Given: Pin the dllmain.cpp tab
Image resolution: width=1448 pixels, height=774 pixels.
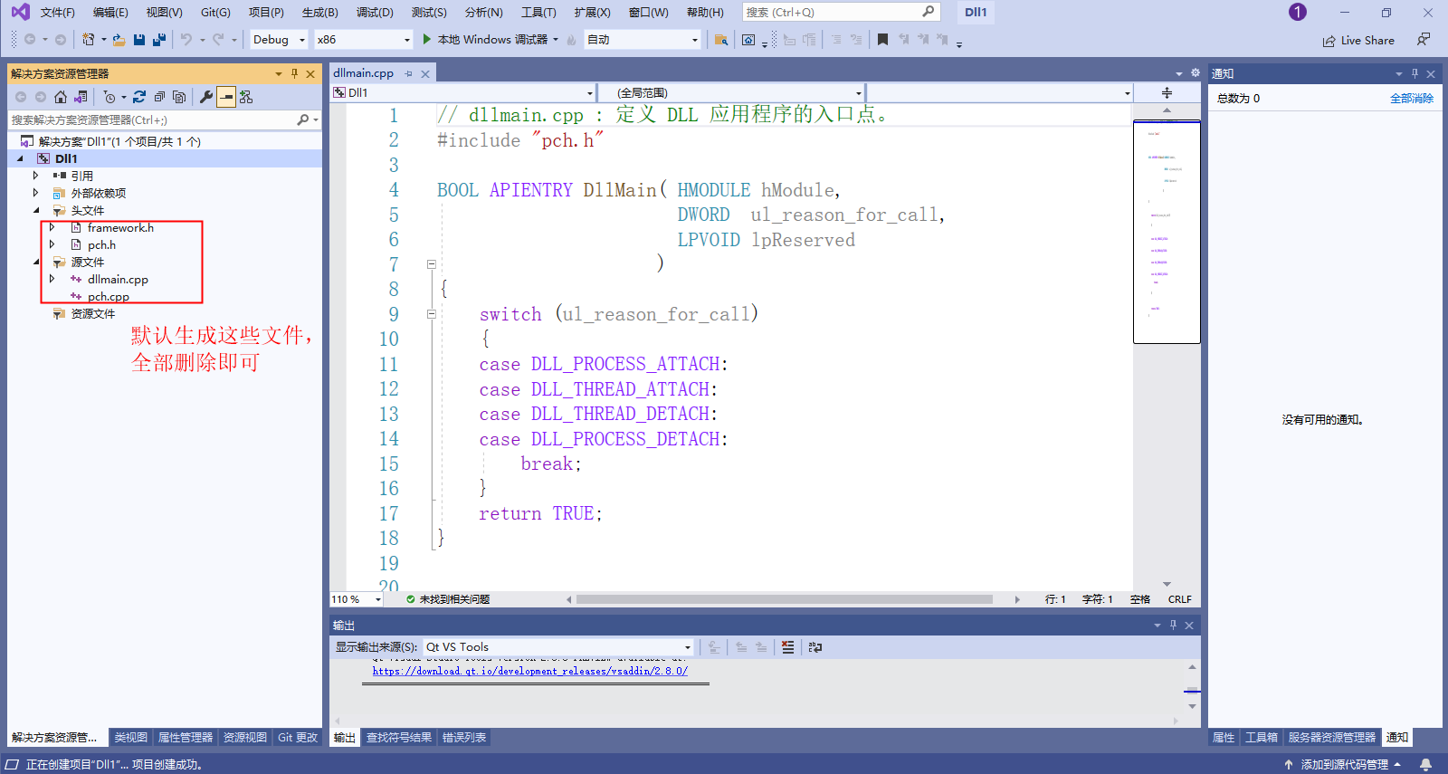Looking at the screenshot, I should [409, 73].
